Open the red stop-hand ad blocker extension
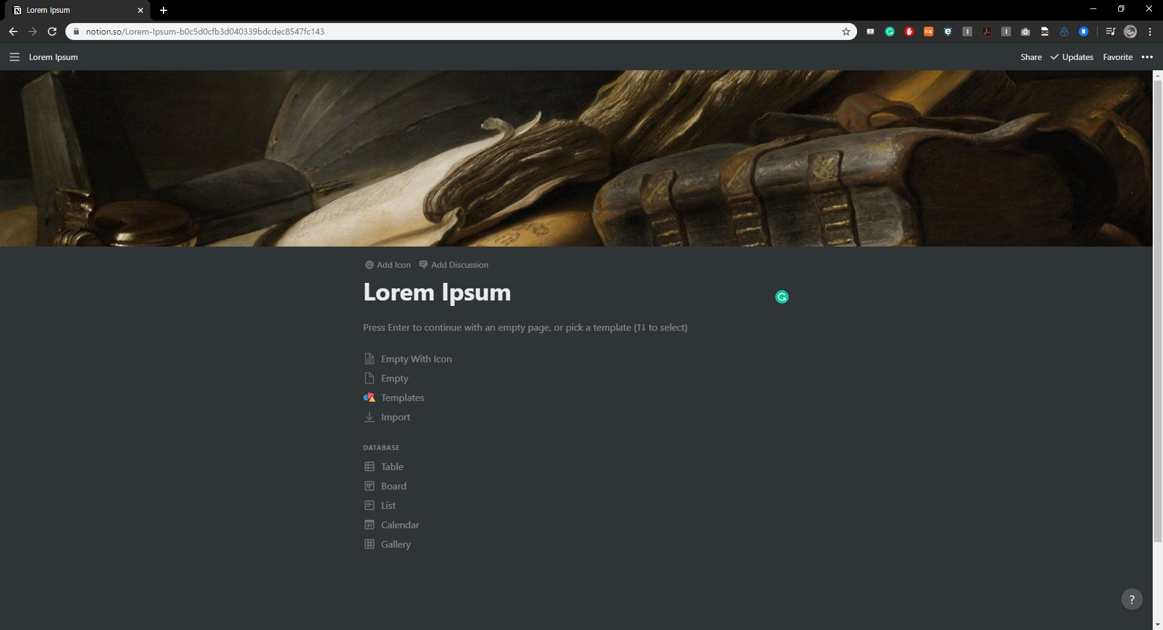 point(909,31)
